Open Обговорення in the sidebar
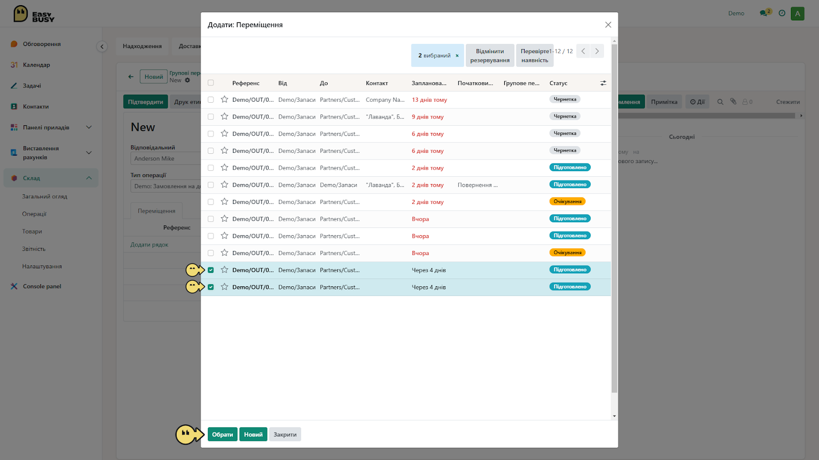The image size is (819, 460). click(x=41, y=44)
